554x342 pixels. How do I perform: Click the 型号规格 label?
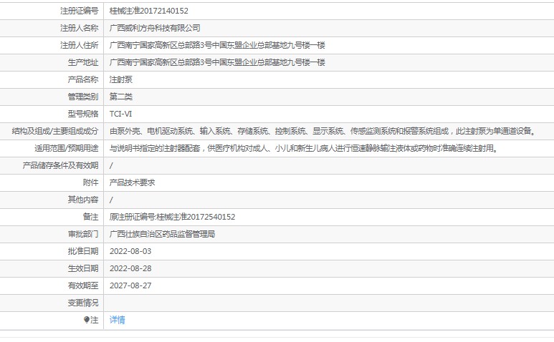point(83,114)
